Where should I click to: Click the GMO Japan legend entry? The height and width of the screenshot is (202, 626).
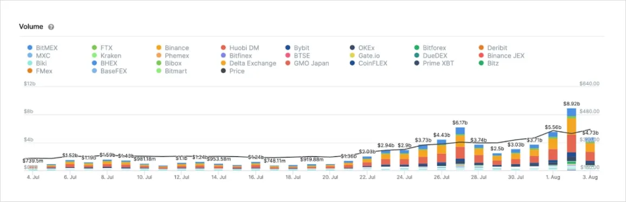pos(307,63)
